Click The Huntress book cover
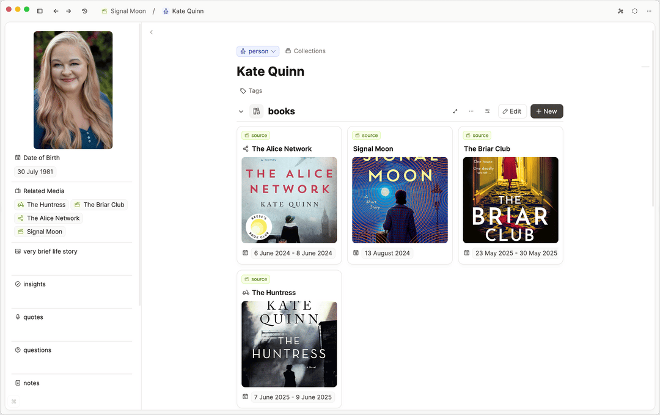 [289, 344]
